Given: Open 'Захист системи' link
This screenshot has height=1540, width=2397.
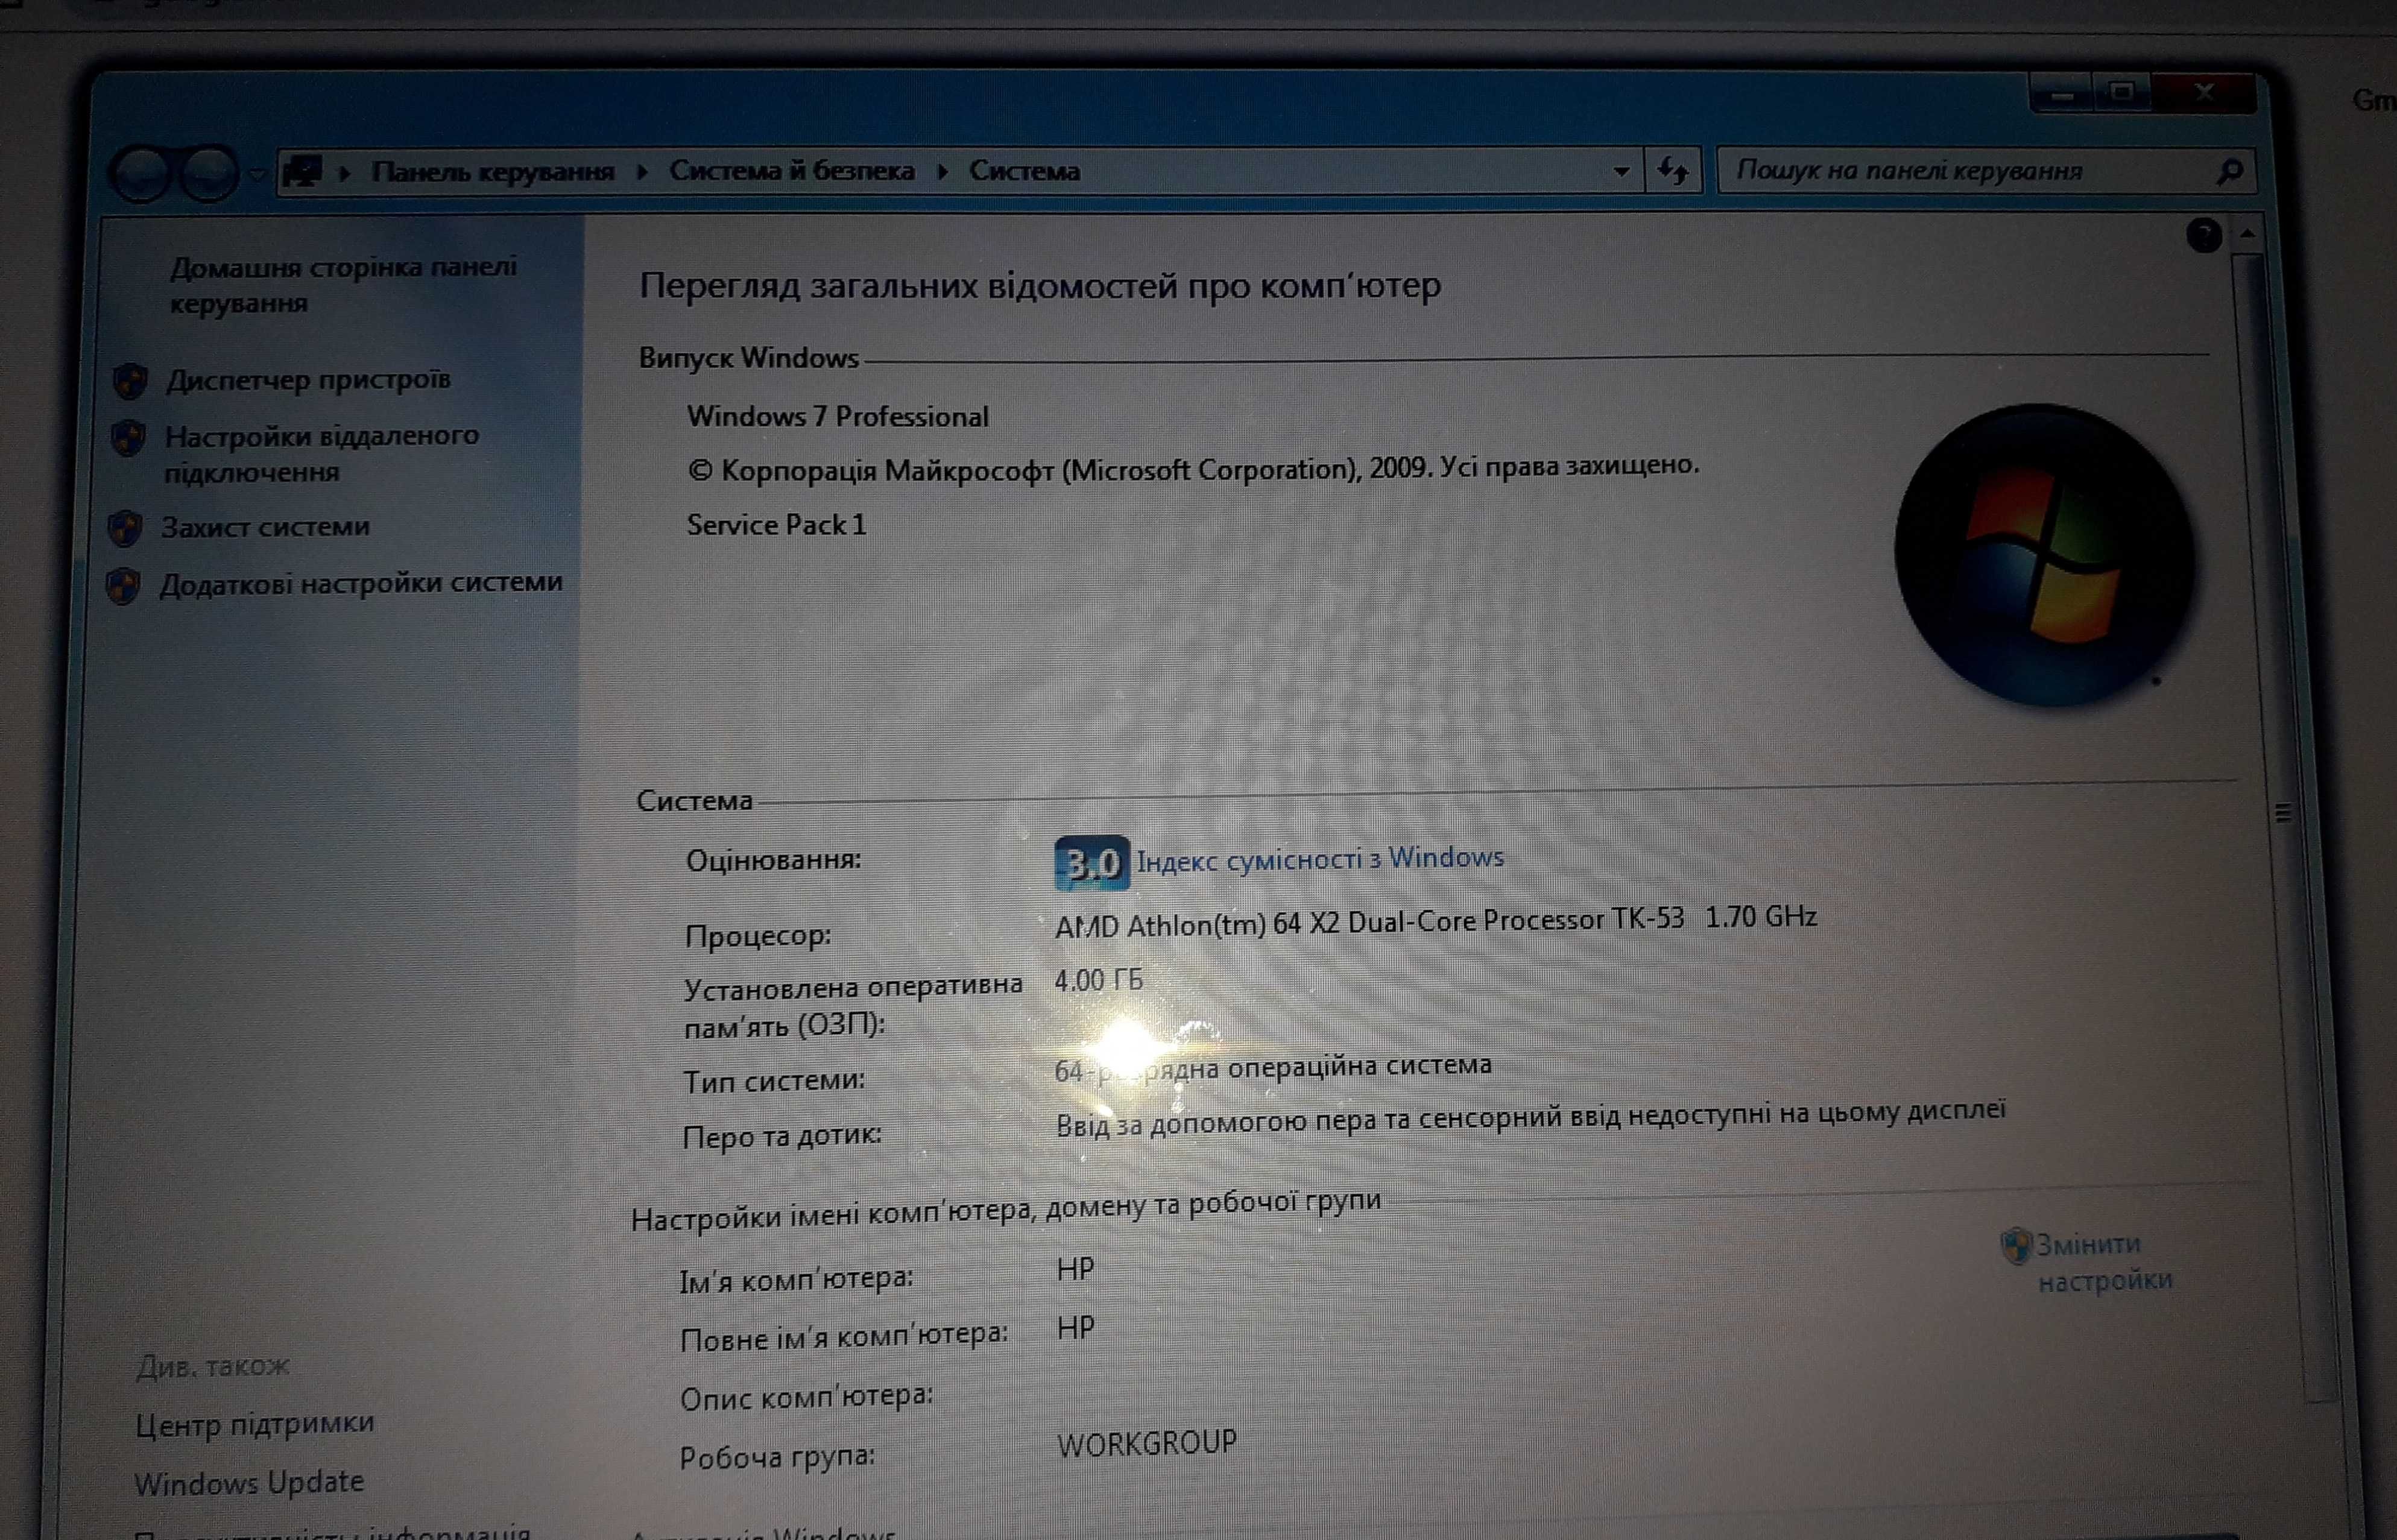Looking at the screenshot, I should pos(265,526).
